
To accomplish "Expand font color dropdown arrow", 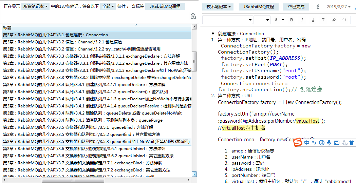I will [283, 20].
